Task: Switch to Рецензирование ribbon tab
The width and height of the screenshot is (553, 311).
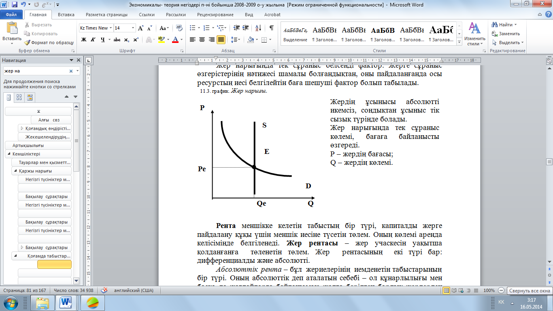Action: click(215, 14)
